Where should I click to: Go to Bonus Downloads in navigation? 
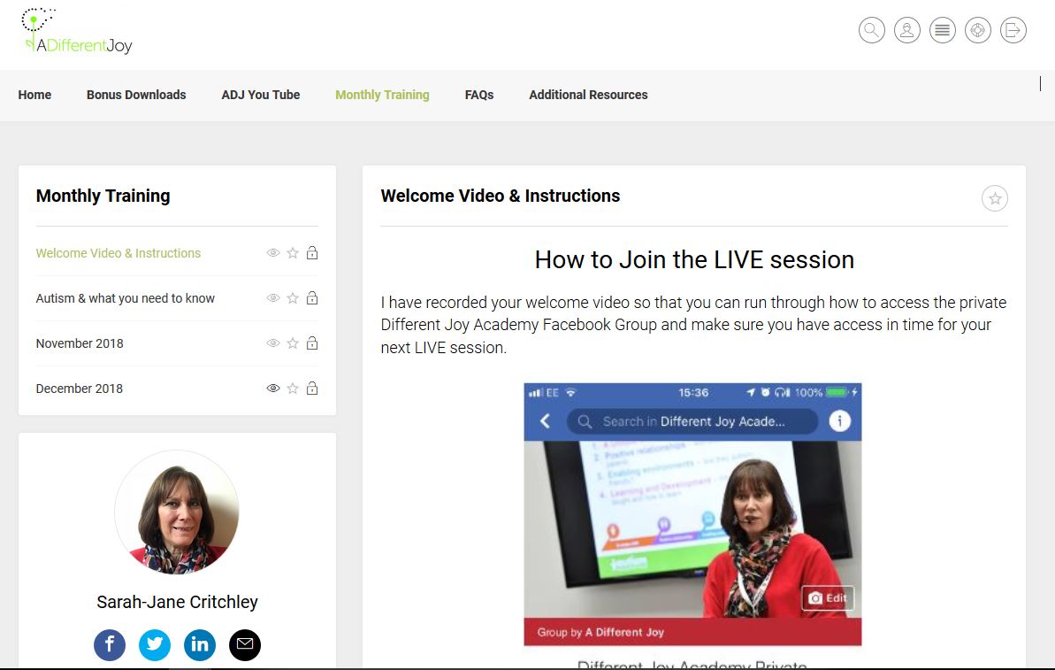(x=136, y=95)
